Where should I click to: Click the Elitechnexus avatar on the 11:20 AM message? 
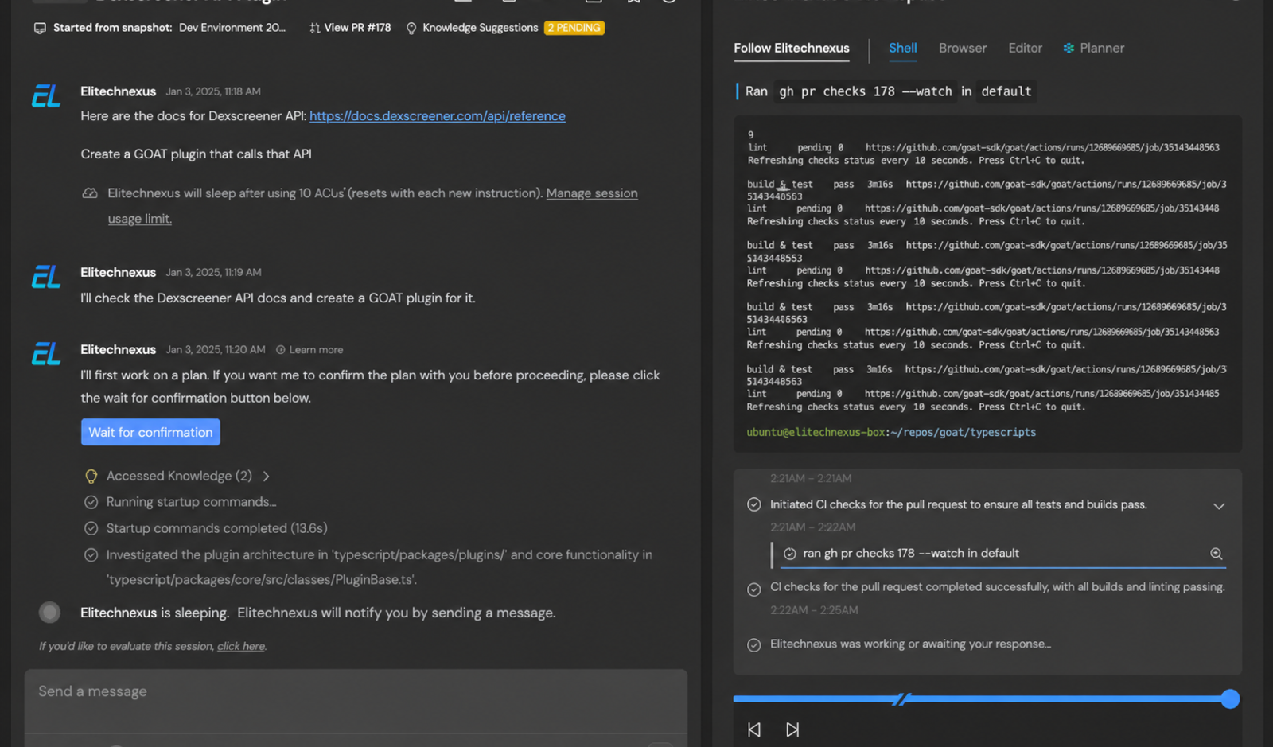[x=46, y=354]
